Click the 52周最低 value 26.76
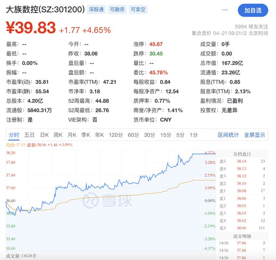This screenshot has height=260, width=276. (102, 111)
